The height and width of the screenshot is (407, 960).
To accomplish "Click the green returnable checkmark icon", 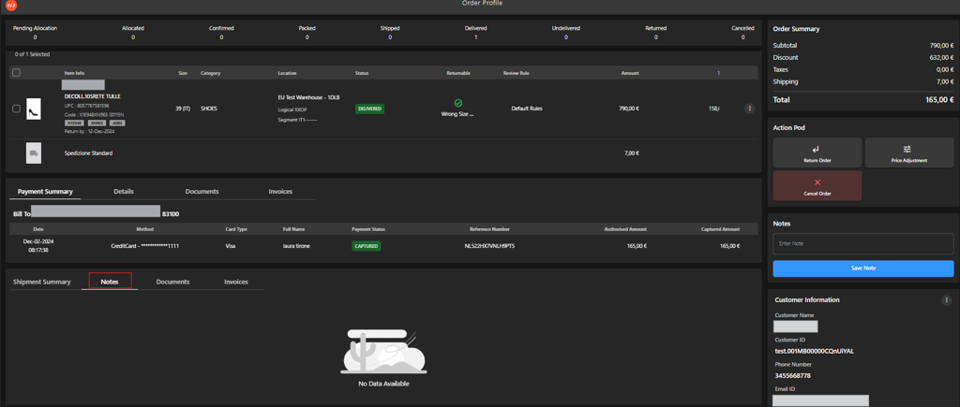I will 457,103.
